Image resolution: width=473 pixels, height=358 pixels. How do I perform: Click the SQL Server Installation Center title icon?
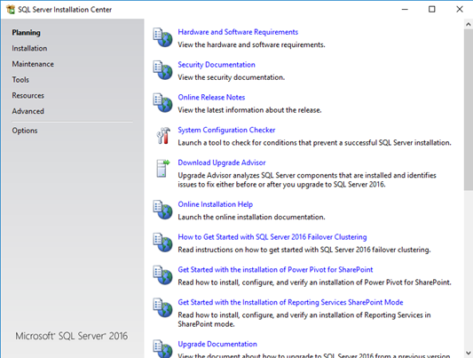[x=11, y=10]
